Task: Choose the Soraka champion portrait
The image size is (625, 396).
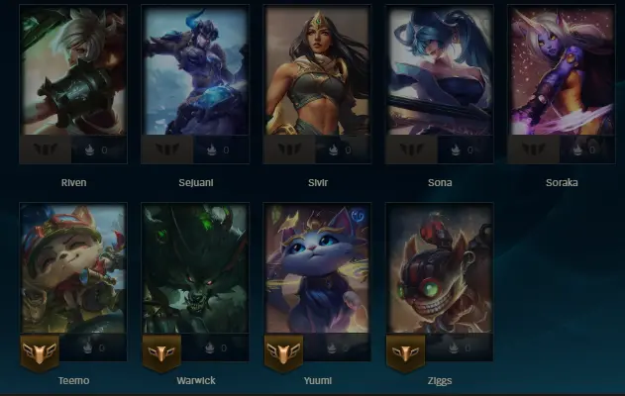Action: point(562,70)
